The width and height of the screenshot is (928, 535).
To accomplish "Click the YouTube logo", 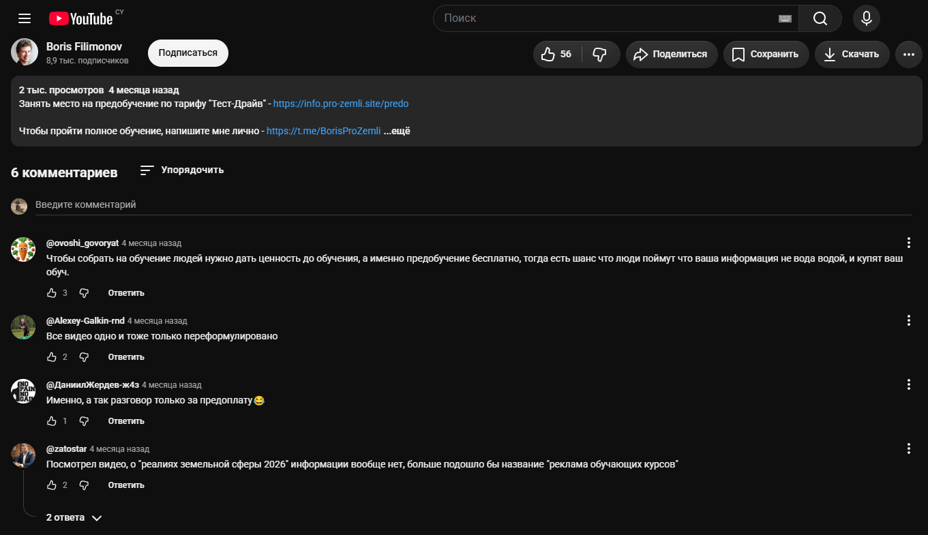I will pos(81,18).
